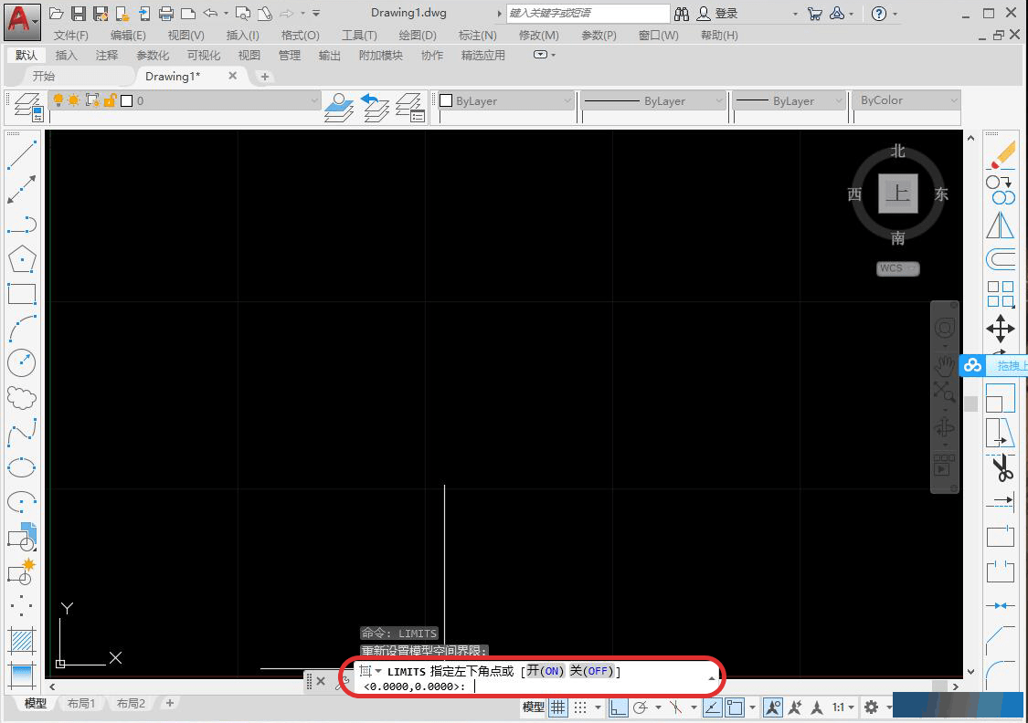Open the ByLayer lineweight dropdown
Viewport: 1028px width, 723px height.
[839, 100]
